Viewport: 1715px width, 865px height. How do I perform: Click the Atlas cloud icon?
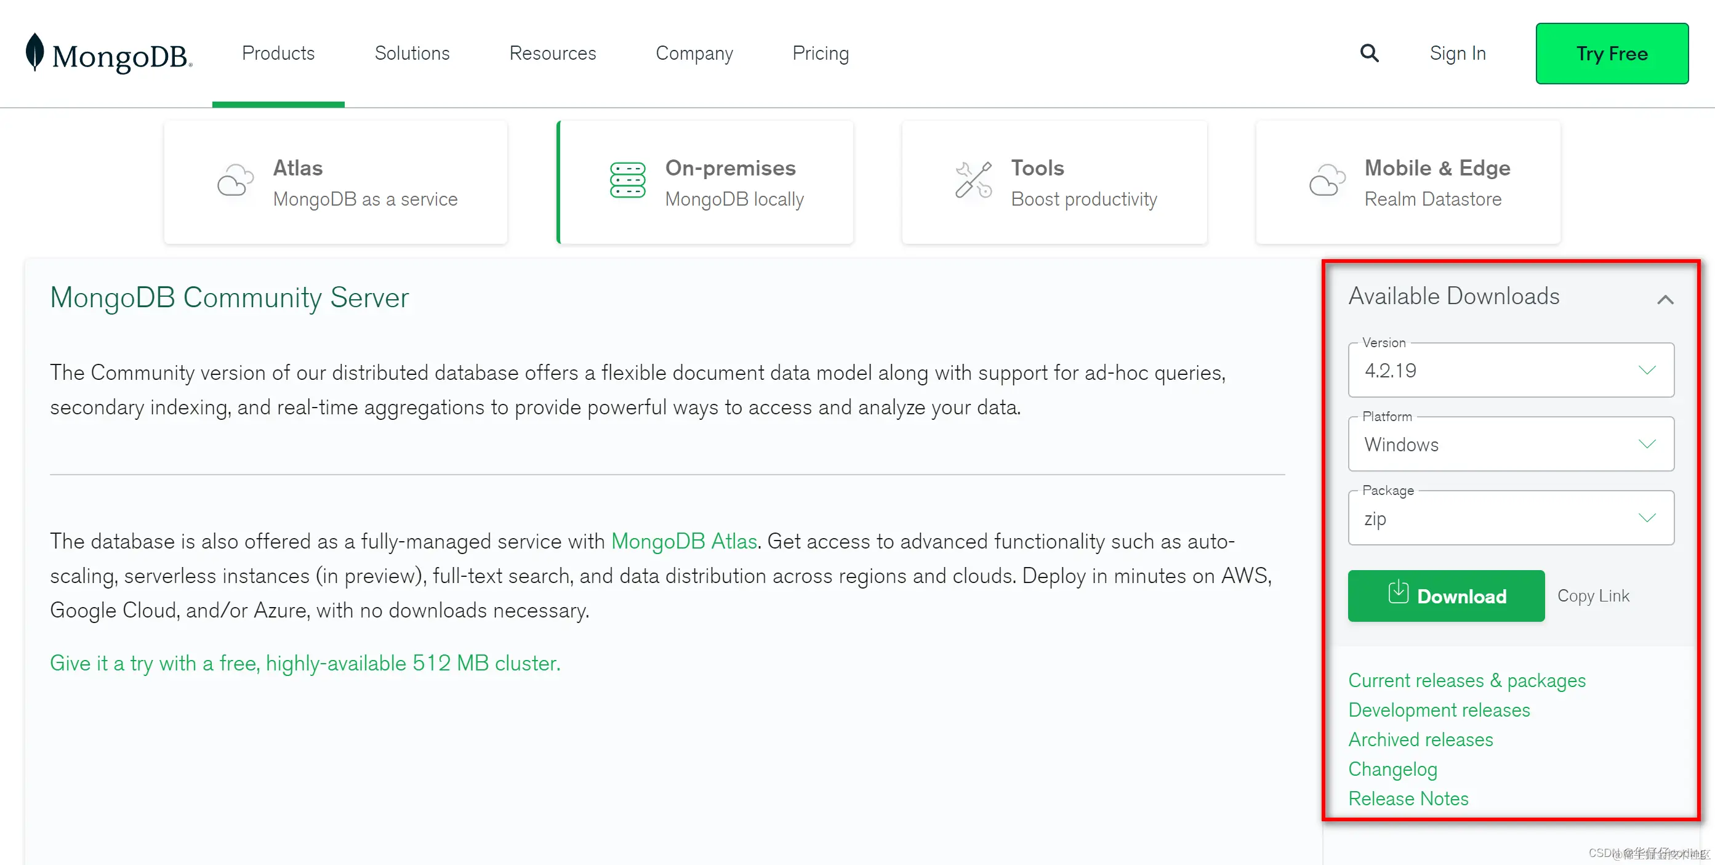235,181
